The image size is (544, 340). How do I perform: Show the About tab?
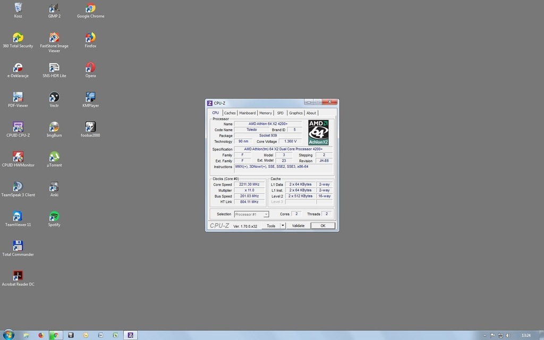[311, 113]
